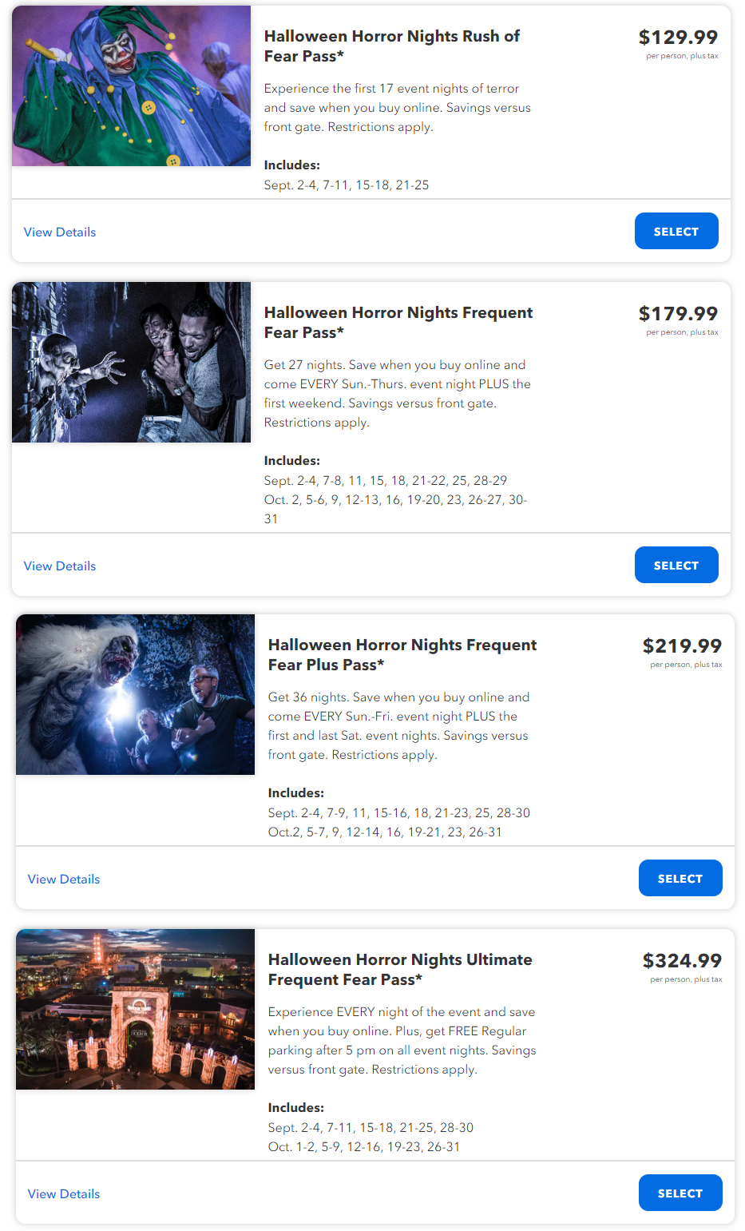Select the Frequent Fear Plus Pass
The image size is (745, 1231).
pos(680,878)
